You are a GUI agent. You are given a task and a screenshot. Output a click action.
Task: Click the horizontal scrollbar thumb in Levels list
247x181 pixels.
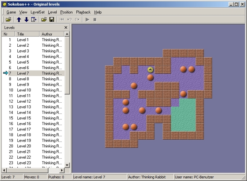pyautogui.click(x=27, y=170)
